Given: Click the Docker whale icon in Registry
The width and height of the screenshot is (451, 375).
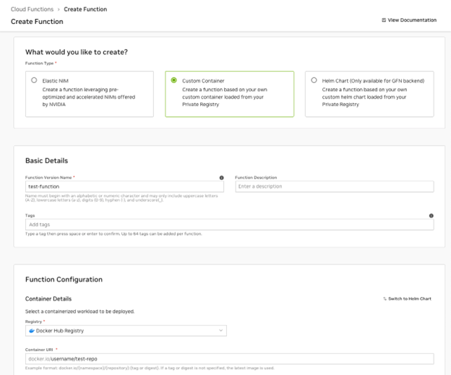Looking at the screenshot, I should click(32, 331).
